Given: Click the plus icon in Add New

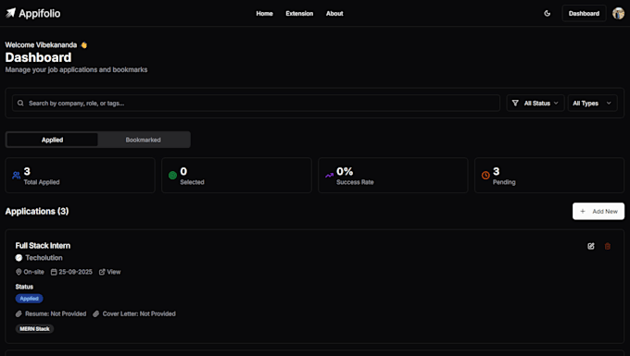Looking at the screenshot, I should [583, 211].
